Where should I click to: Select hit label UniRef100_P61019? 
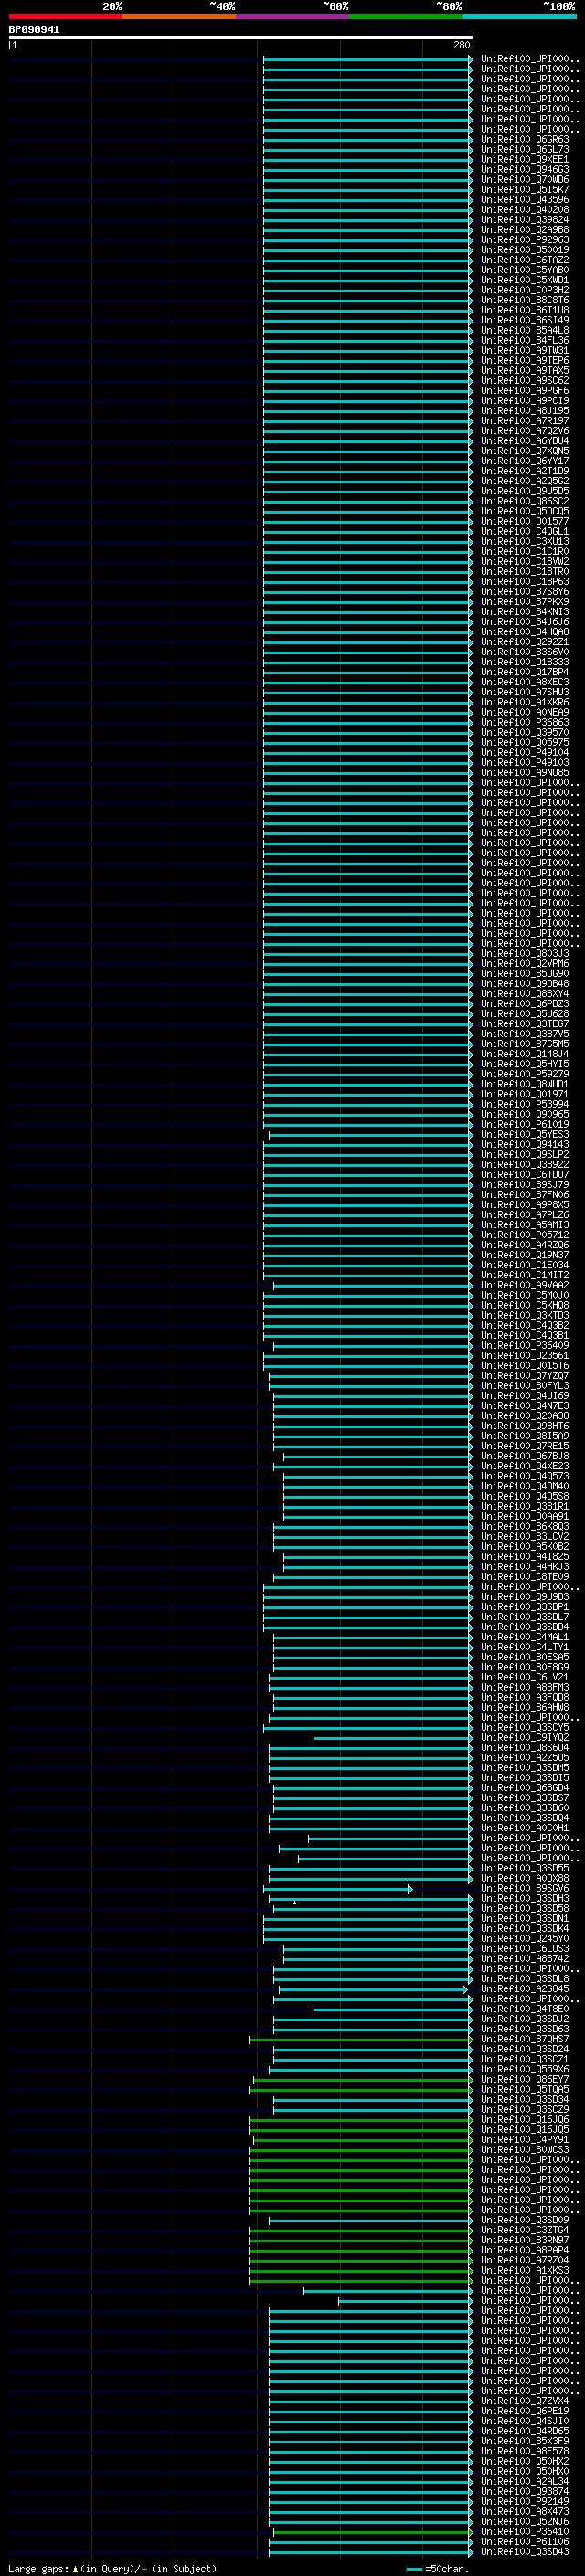pos(525,1124)
